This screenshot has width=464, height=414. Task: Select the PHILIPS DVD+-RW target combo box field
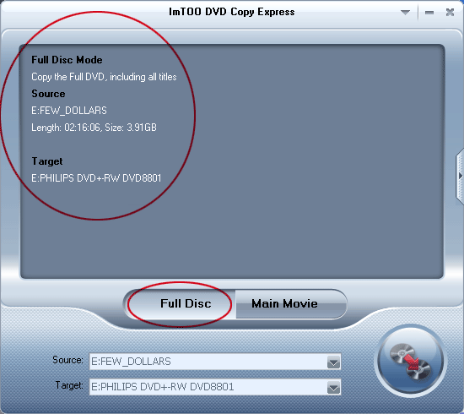coord(215,387)
